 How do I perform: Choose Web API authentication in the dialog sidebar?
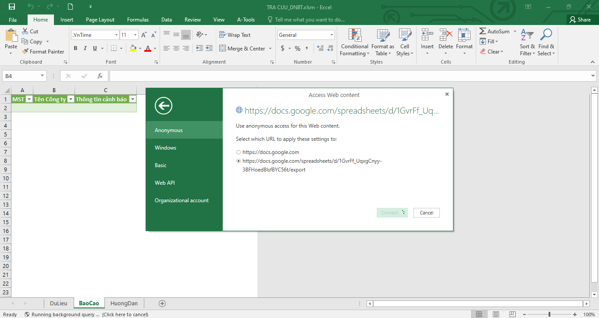184,183
